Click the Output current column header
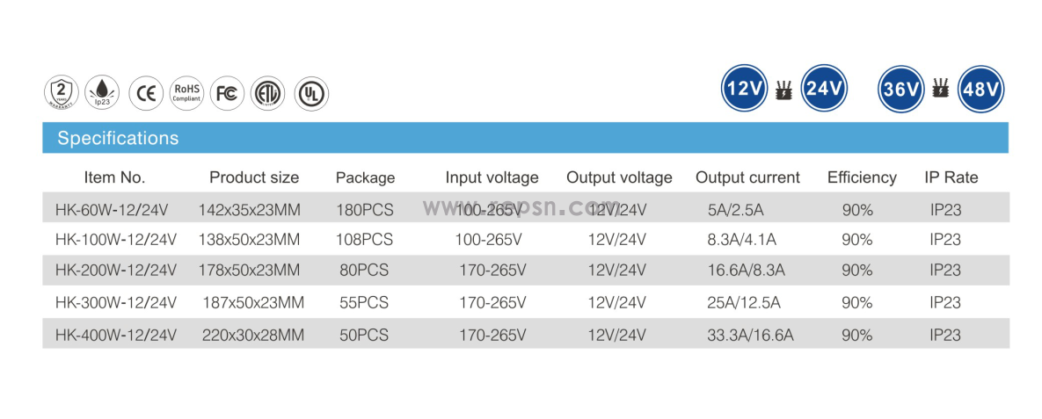 (747, 178)
